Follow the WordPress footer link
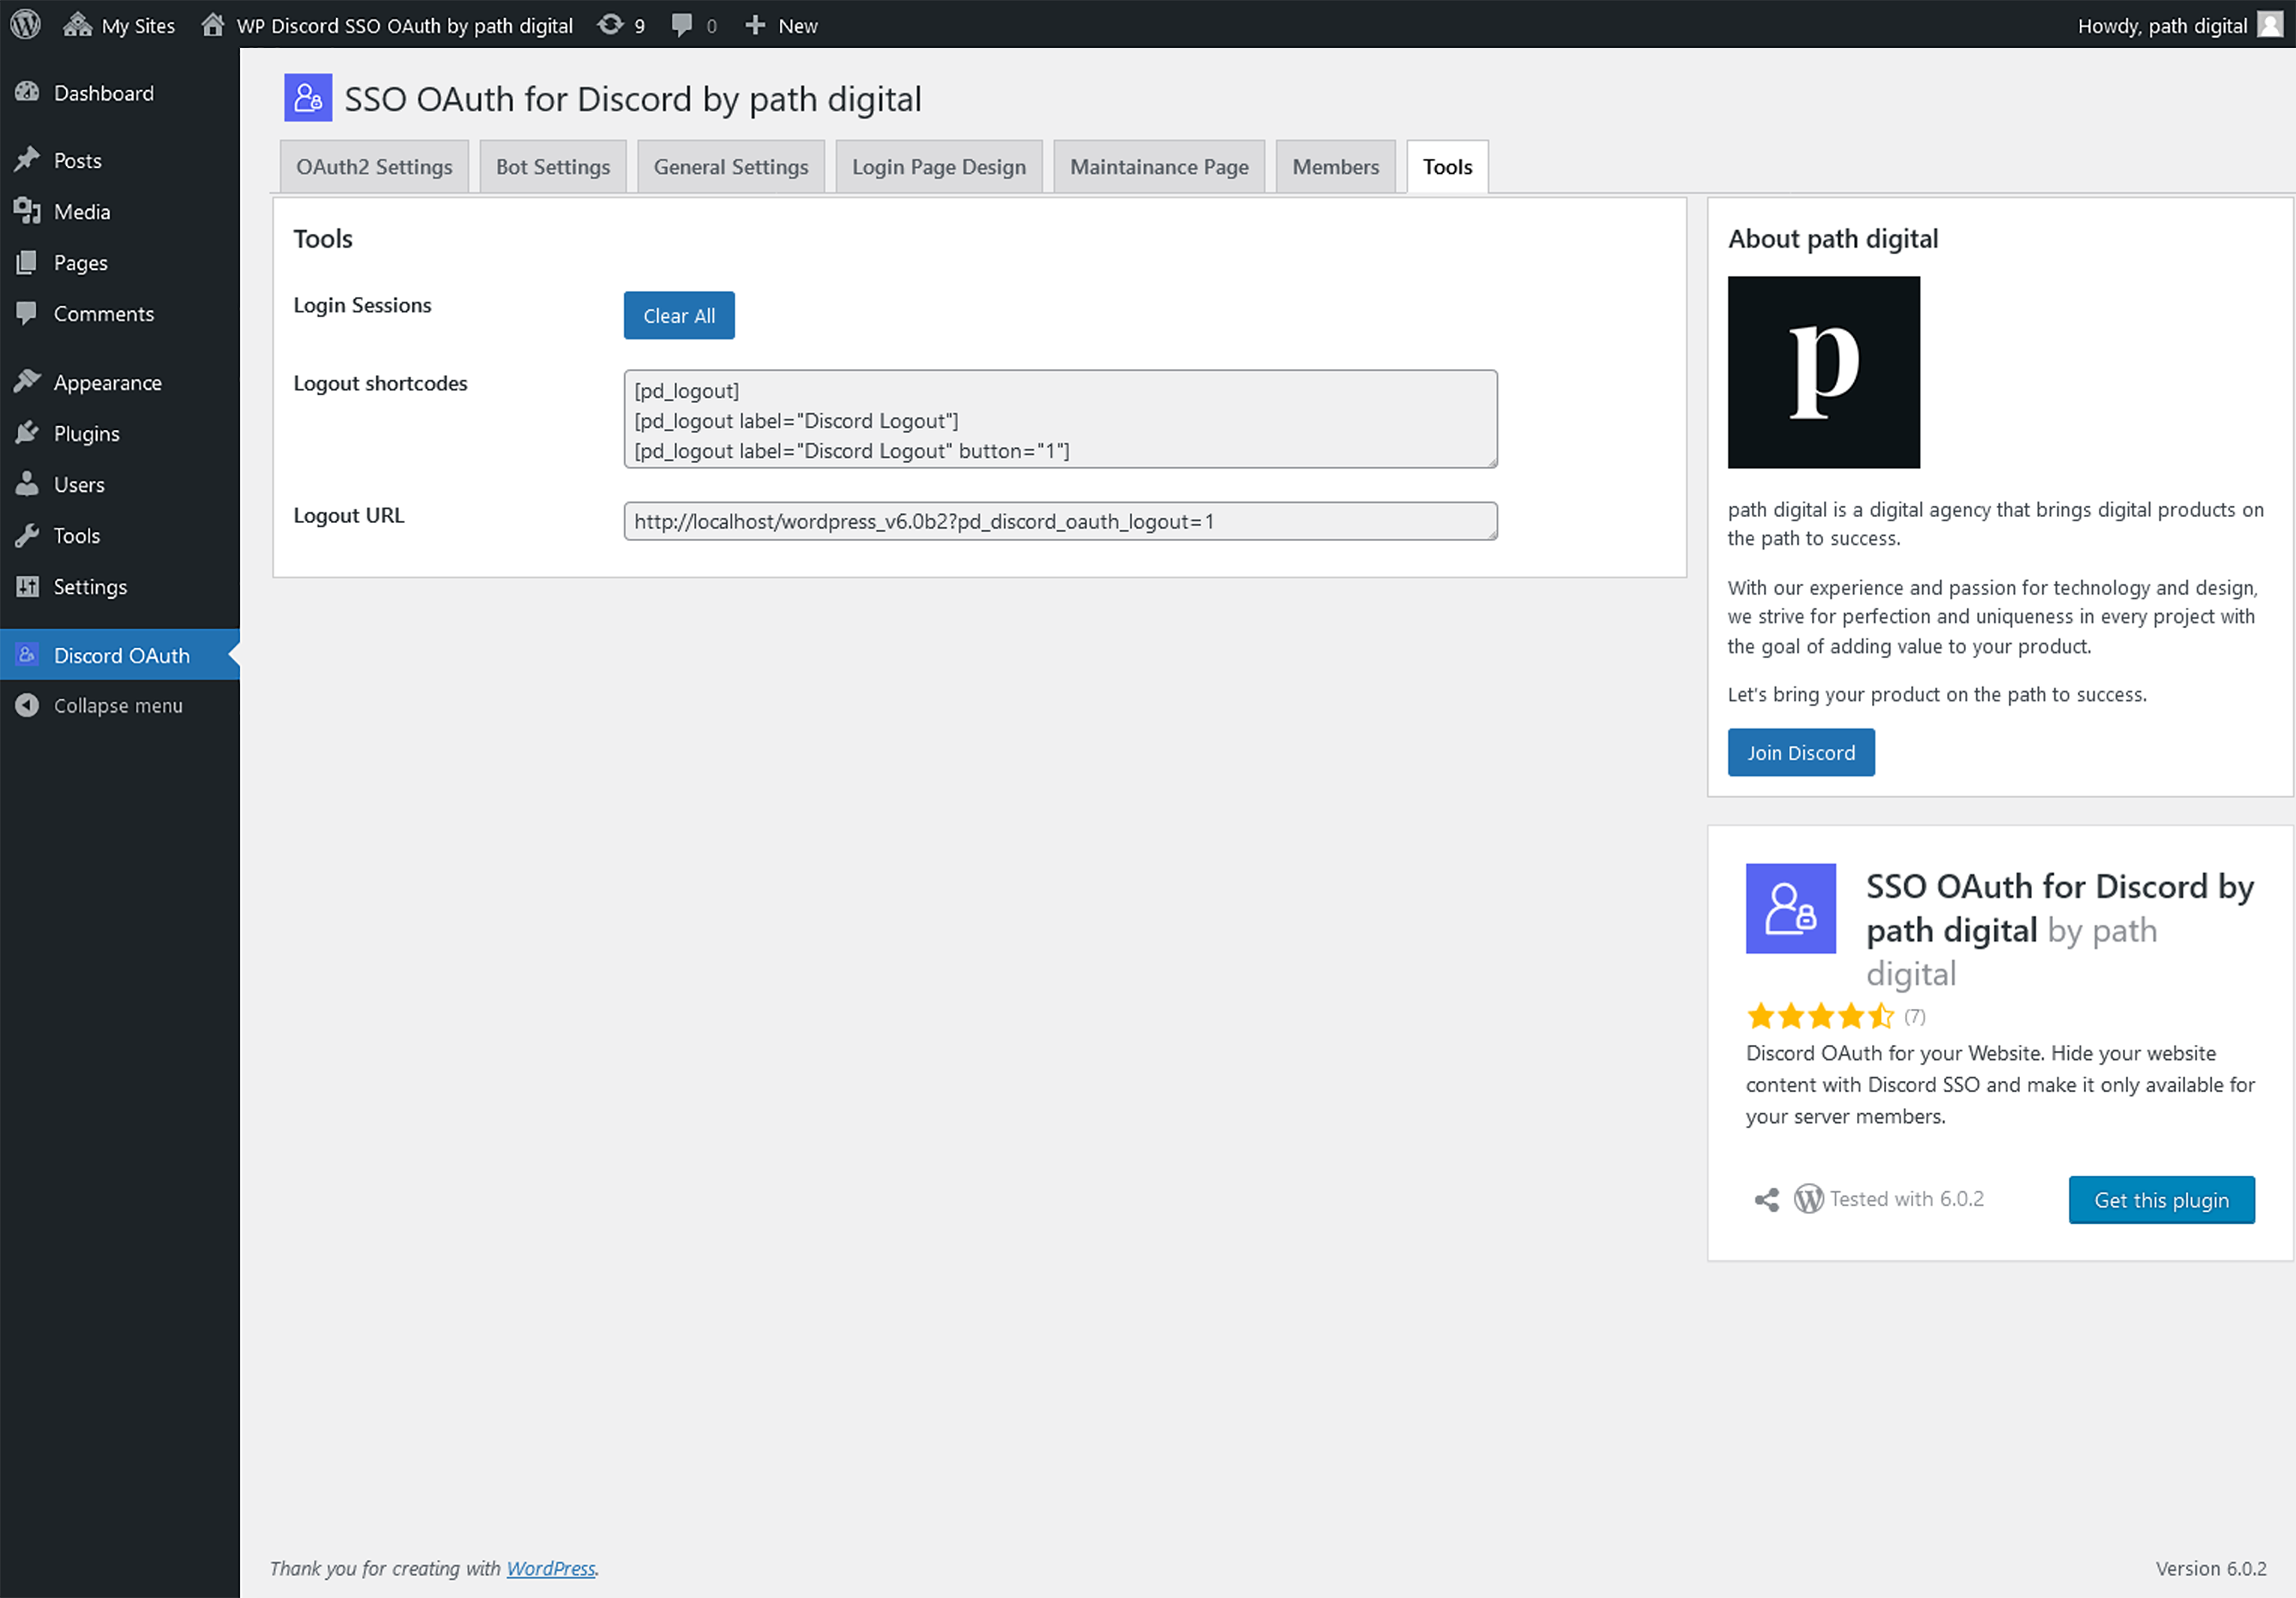Viewport: 2296px width, 1598px height. click(x=551, y=1567)
